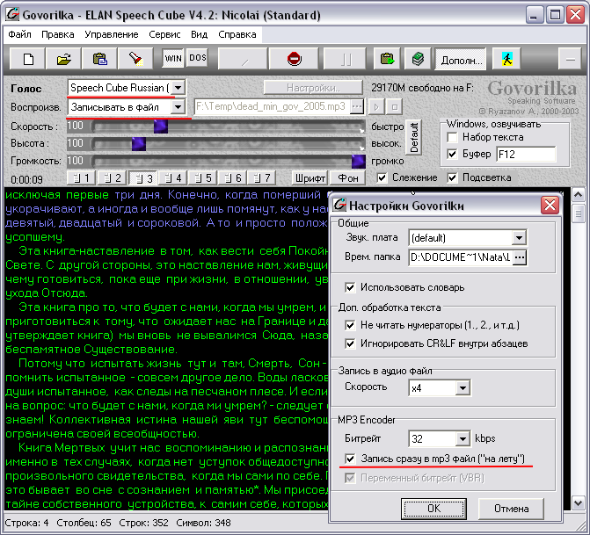The width and height of the screenshot is (590, 535).
Task: Create a new document from the toolbar
Action: (x=28, y=59)
